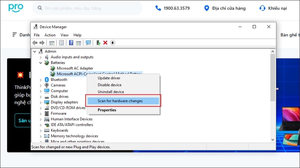Image resolution: width=300 pixels, height=168 pixels.
Task: Click the Forward arrow in Device Manager toolbar
Action: pyautogui.click(x=42, y=43)
